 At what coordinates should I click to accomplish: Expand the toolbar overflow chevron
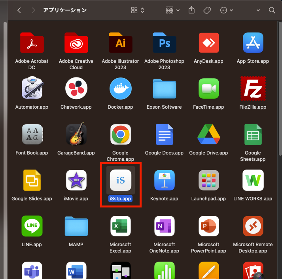point(258,10)
